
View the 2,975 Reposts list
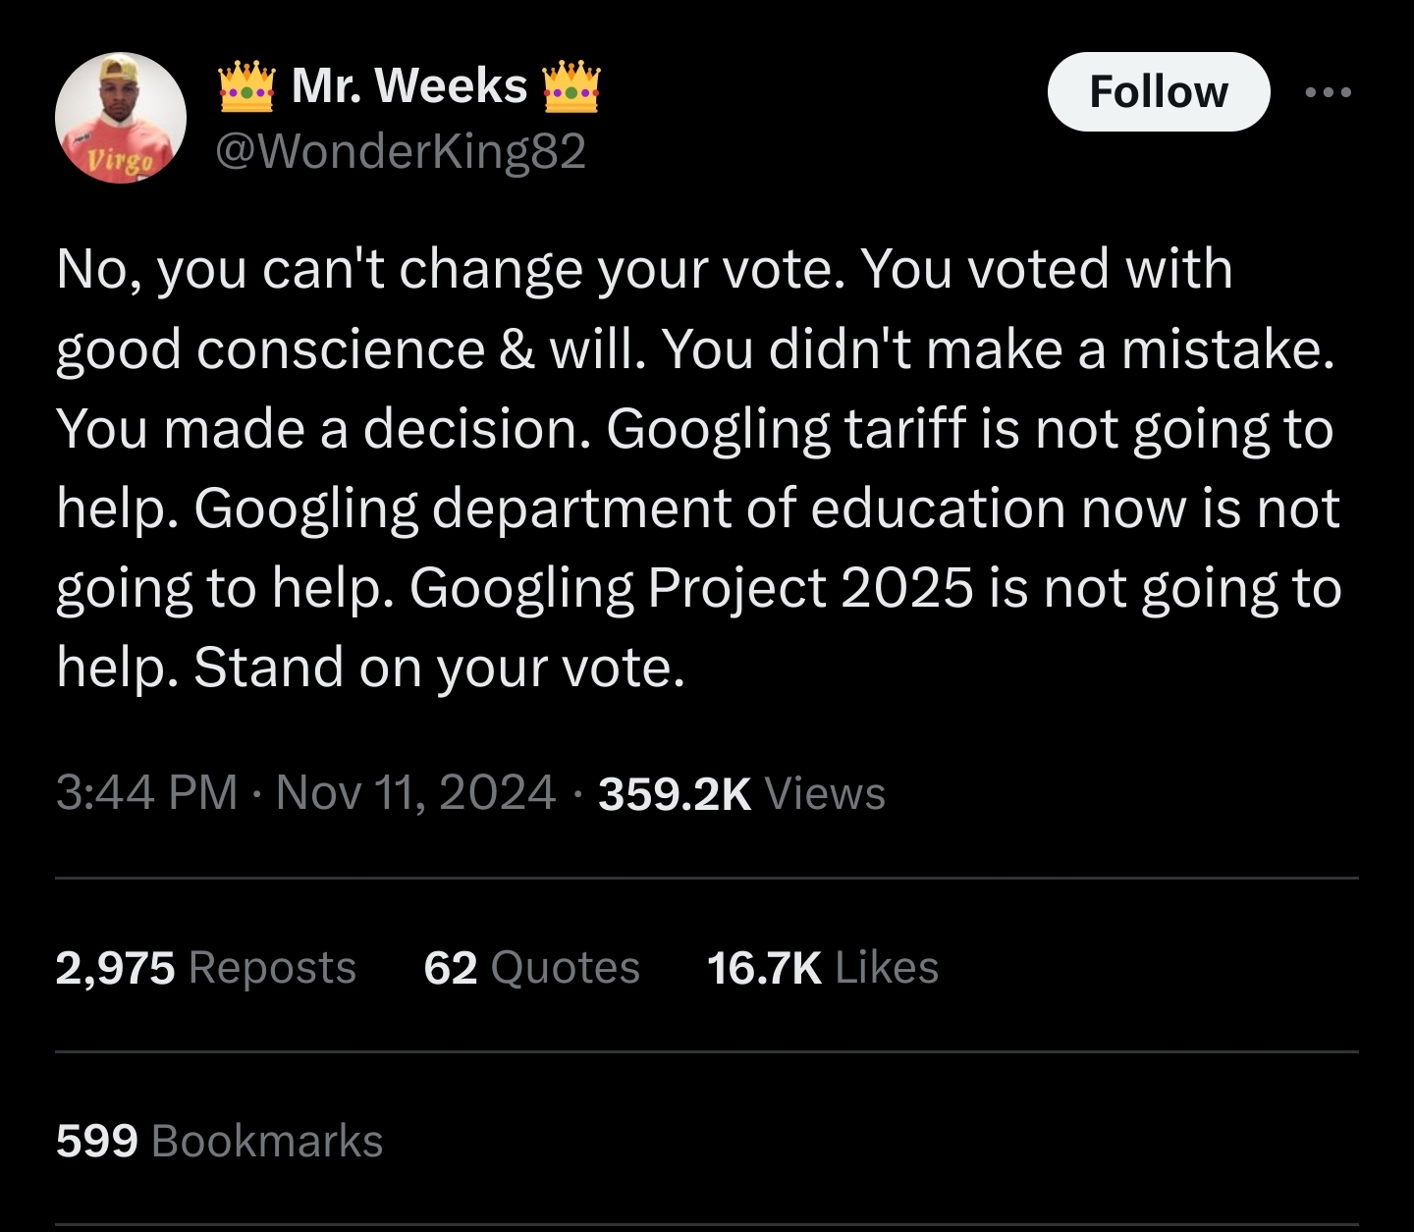click(205, 967)
